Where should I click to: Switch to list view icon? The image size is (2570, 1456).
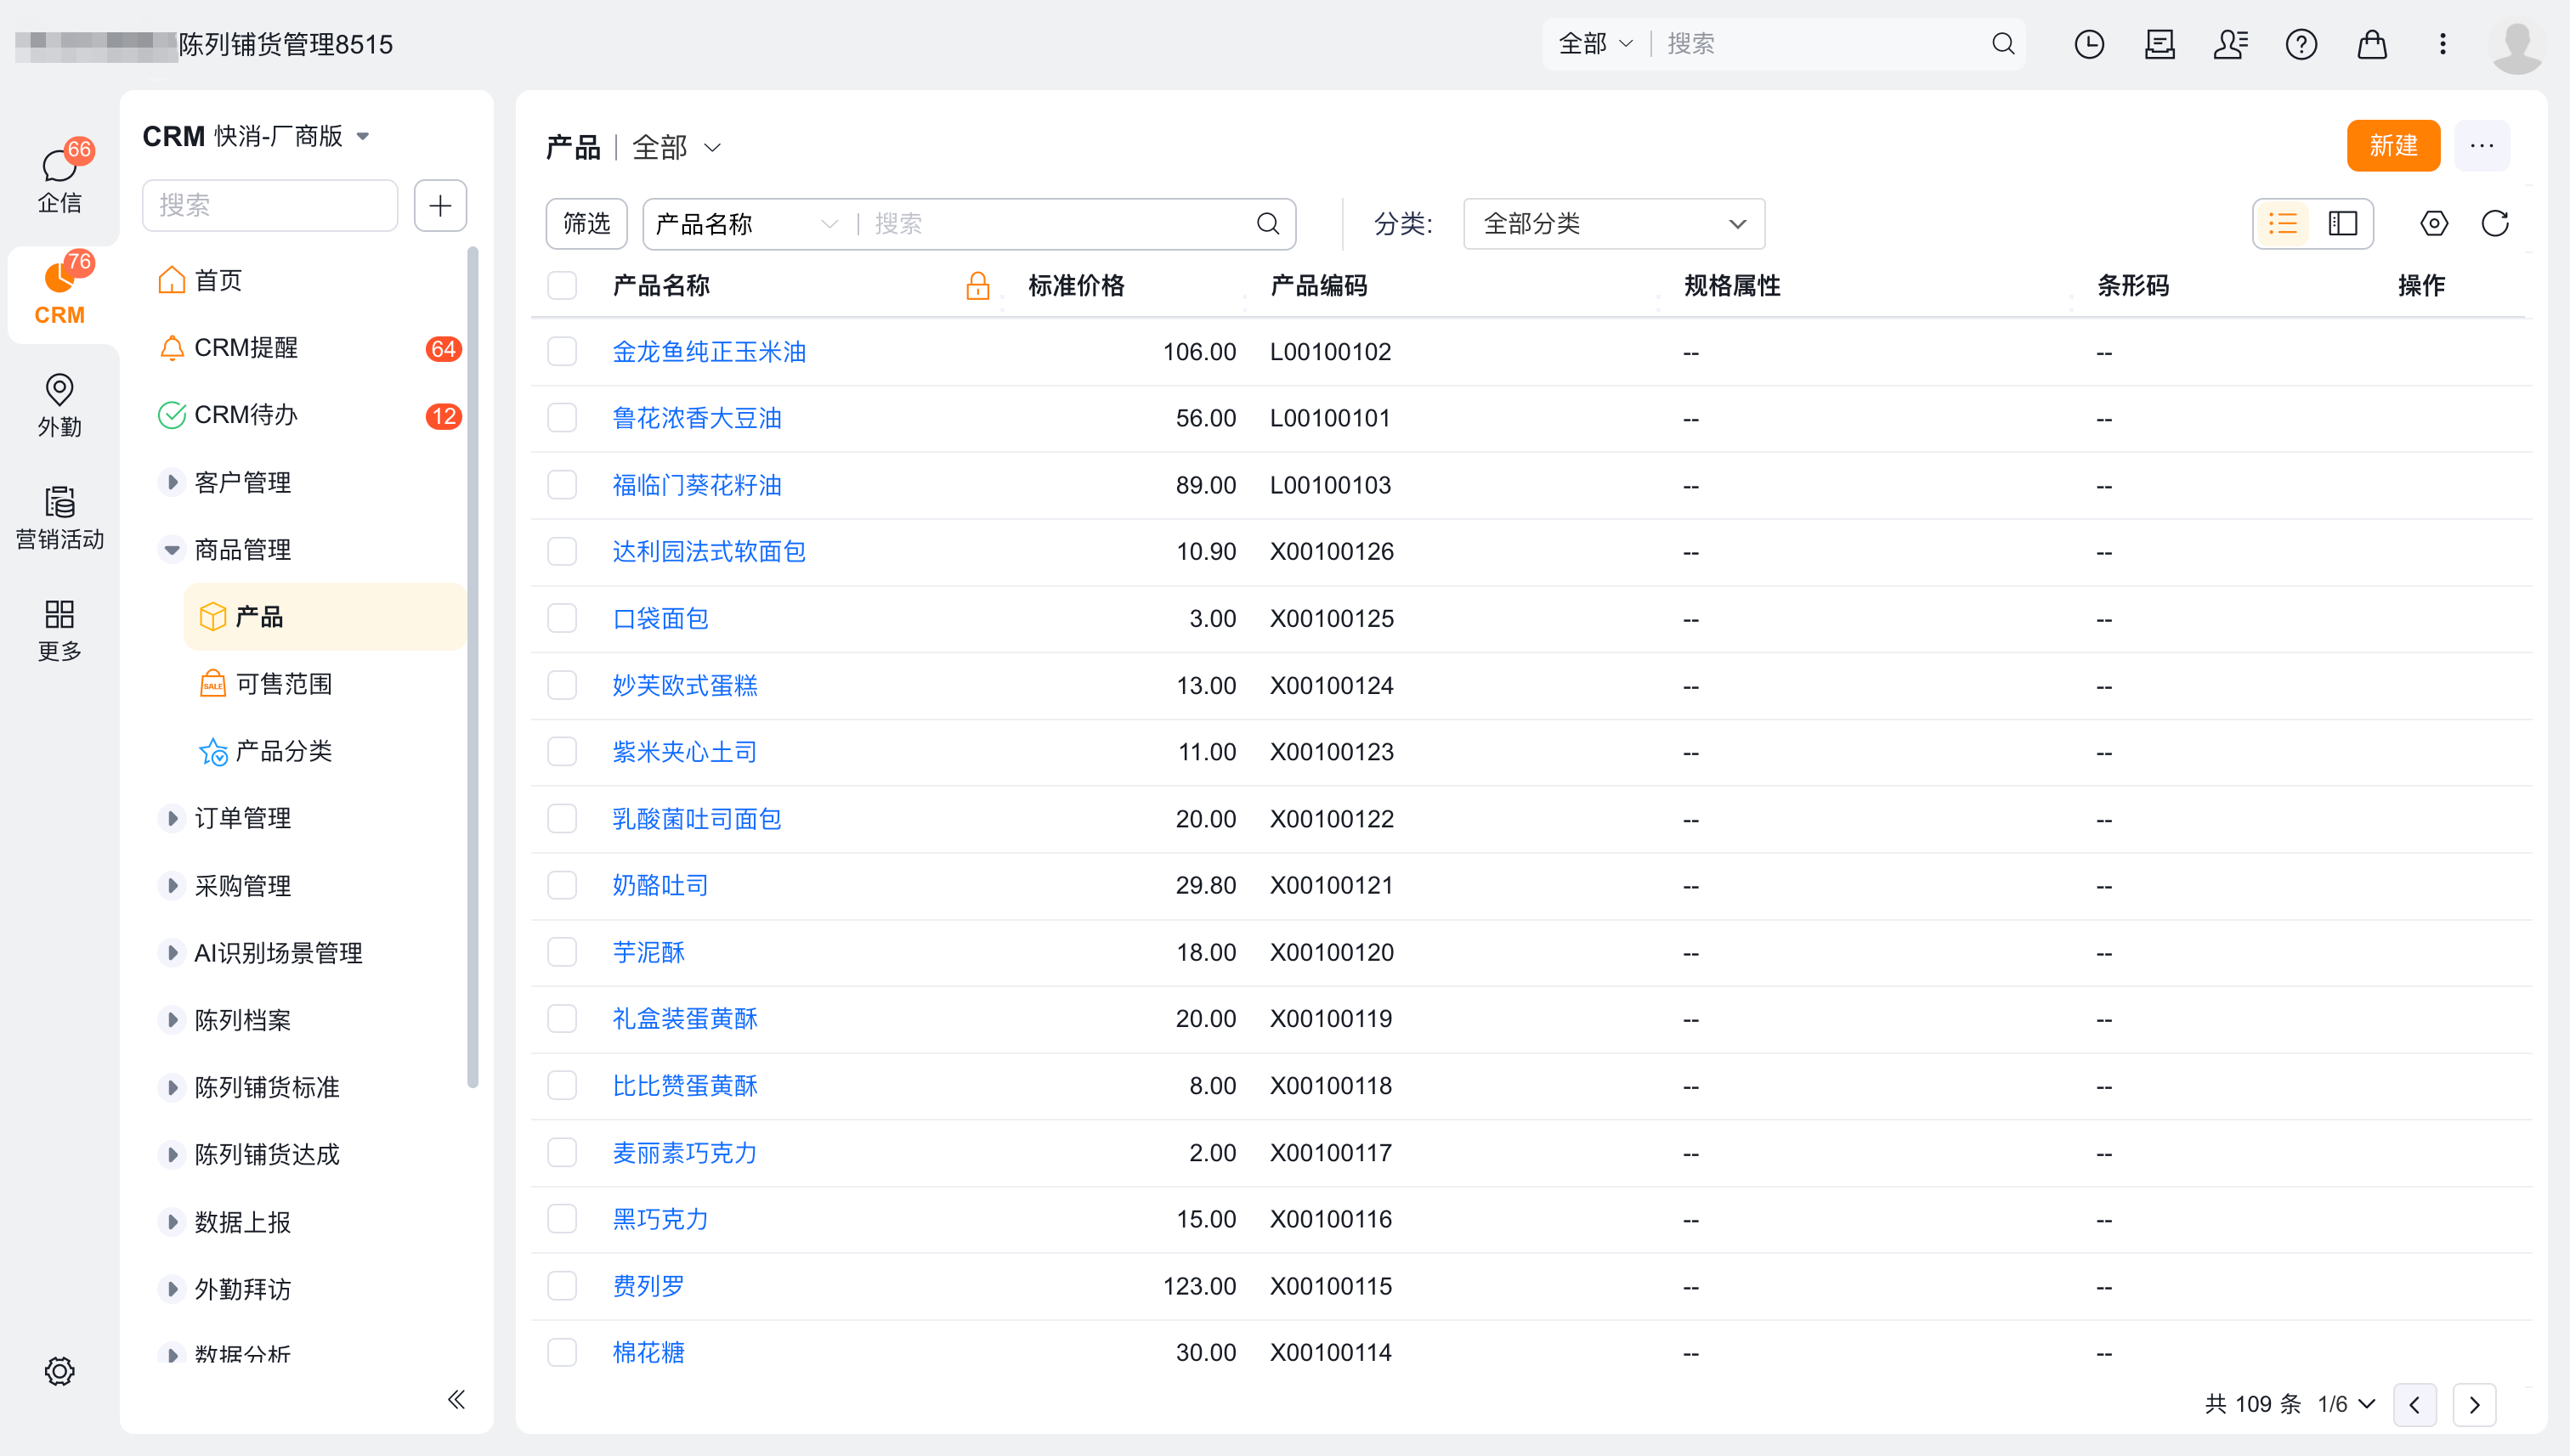[x=2282, y=223]
